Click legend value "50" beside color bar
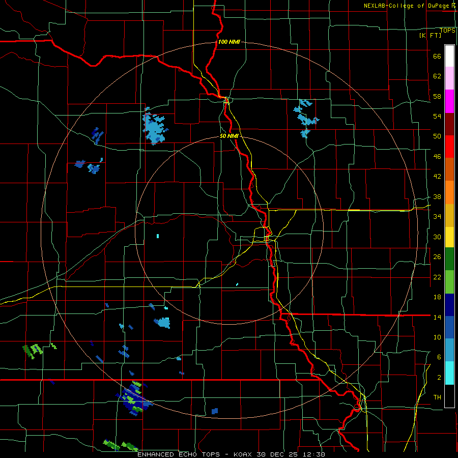 (x=437, y=136)
